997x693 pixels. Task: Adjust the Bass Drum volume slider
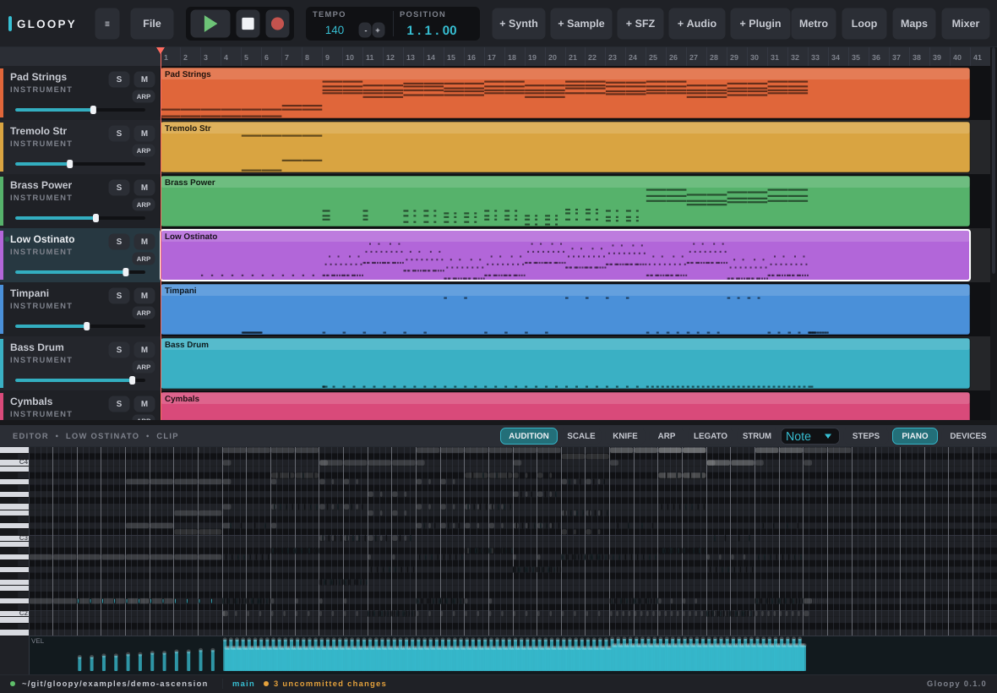[x=80, y=380]
